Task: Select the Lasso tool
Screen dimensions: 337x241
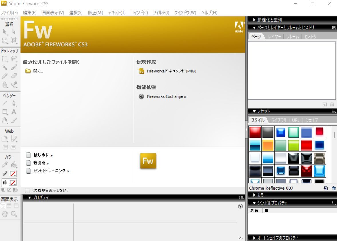Action: pos(14,59)
